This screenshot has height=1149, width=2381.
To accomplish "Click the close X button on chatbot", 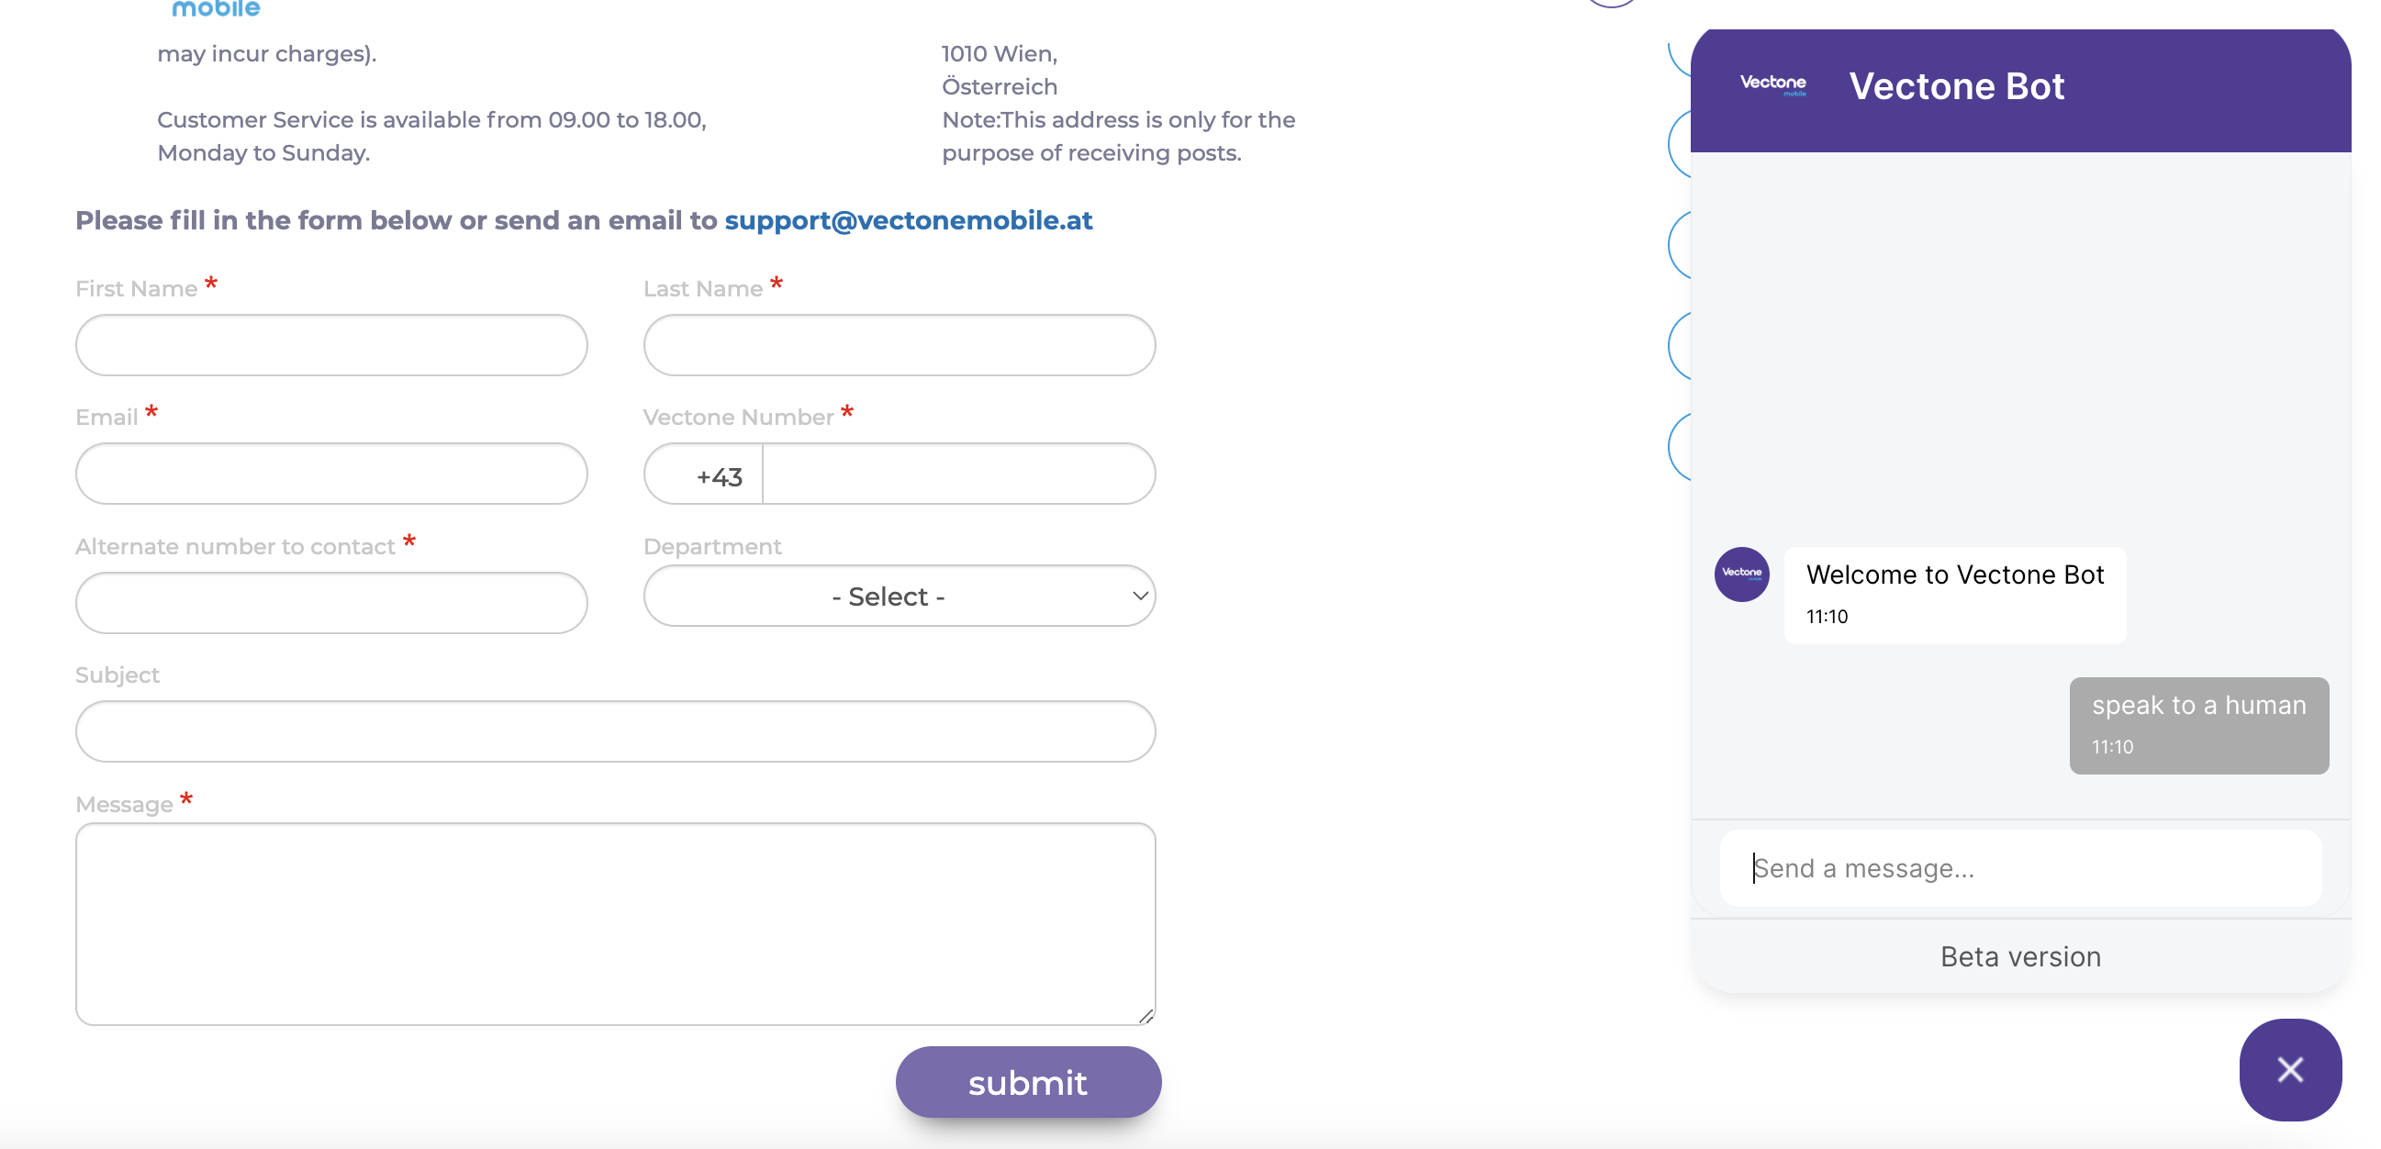I will (2291, 1068).
